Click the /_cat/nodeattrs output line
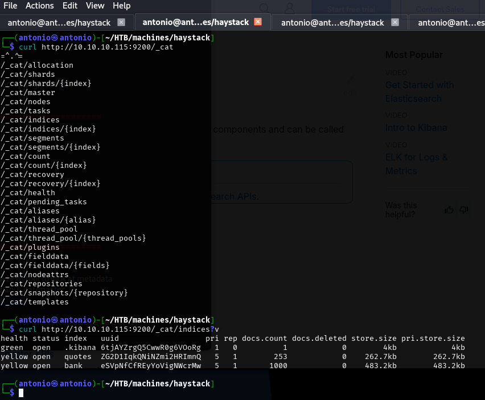This screenshot has width=485, height=400. [x=35, y=274]
